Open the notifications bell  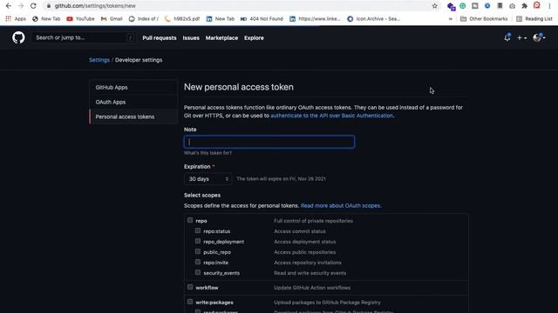507,37
